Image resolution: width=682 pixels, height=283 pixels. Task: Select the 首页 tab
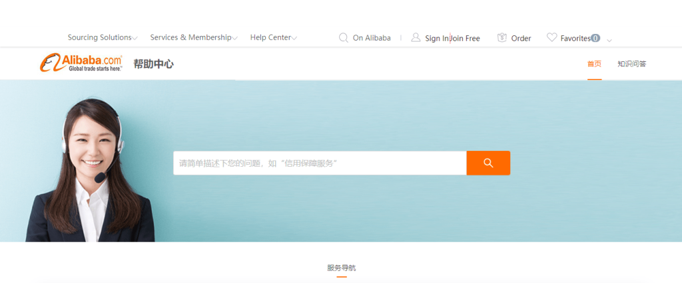point(594,64)
